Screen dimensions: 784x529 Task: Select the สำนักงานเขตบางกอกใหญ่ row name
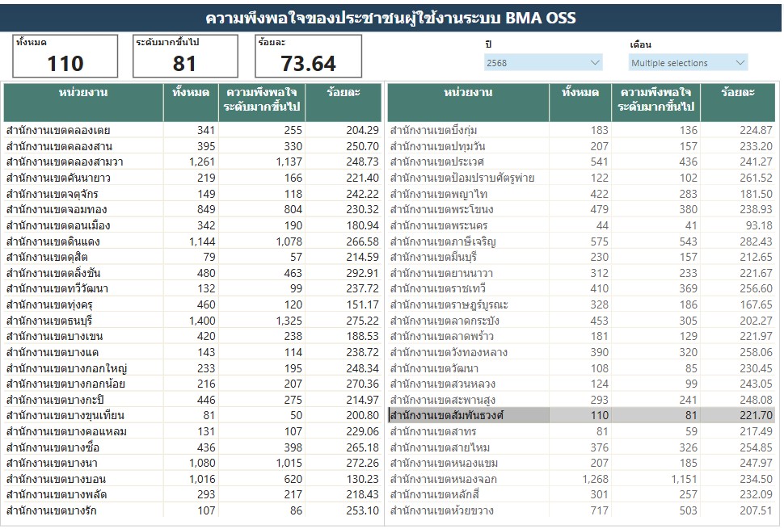(x=66, y=368)
